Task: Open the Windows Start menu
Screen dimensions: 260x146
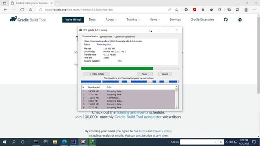Action: click(x=4, y=142)
